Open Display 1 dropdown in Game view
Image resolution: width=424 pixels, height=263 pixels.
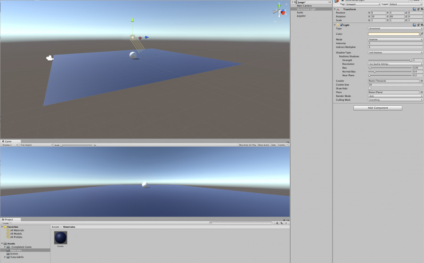pos(10,145)
